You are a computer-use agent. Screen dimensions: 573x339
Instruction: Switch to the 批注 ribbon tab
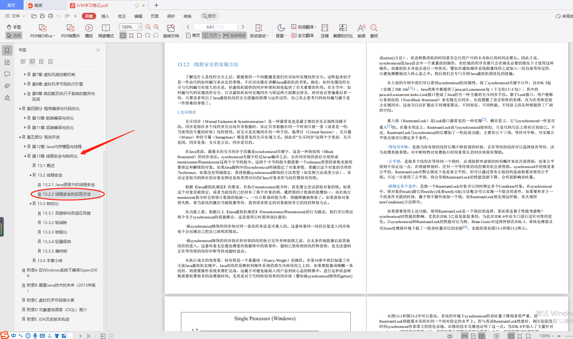[122, 16]
